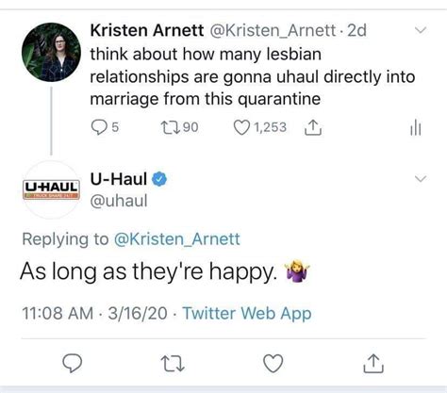Viewport: 447px width, 393px height.
Task: Expand options chevron on Kristen Arnett's tweet
Action: 420,30
